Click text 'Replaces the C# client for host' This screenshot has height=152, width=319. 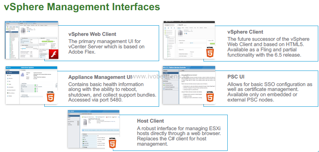coord(172,139)
